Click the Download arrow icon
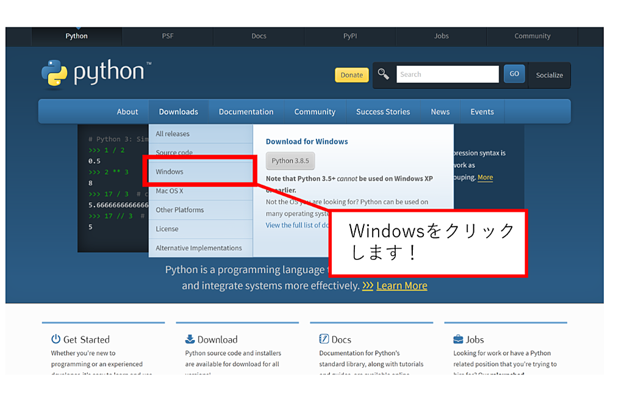 pos(190,339)
